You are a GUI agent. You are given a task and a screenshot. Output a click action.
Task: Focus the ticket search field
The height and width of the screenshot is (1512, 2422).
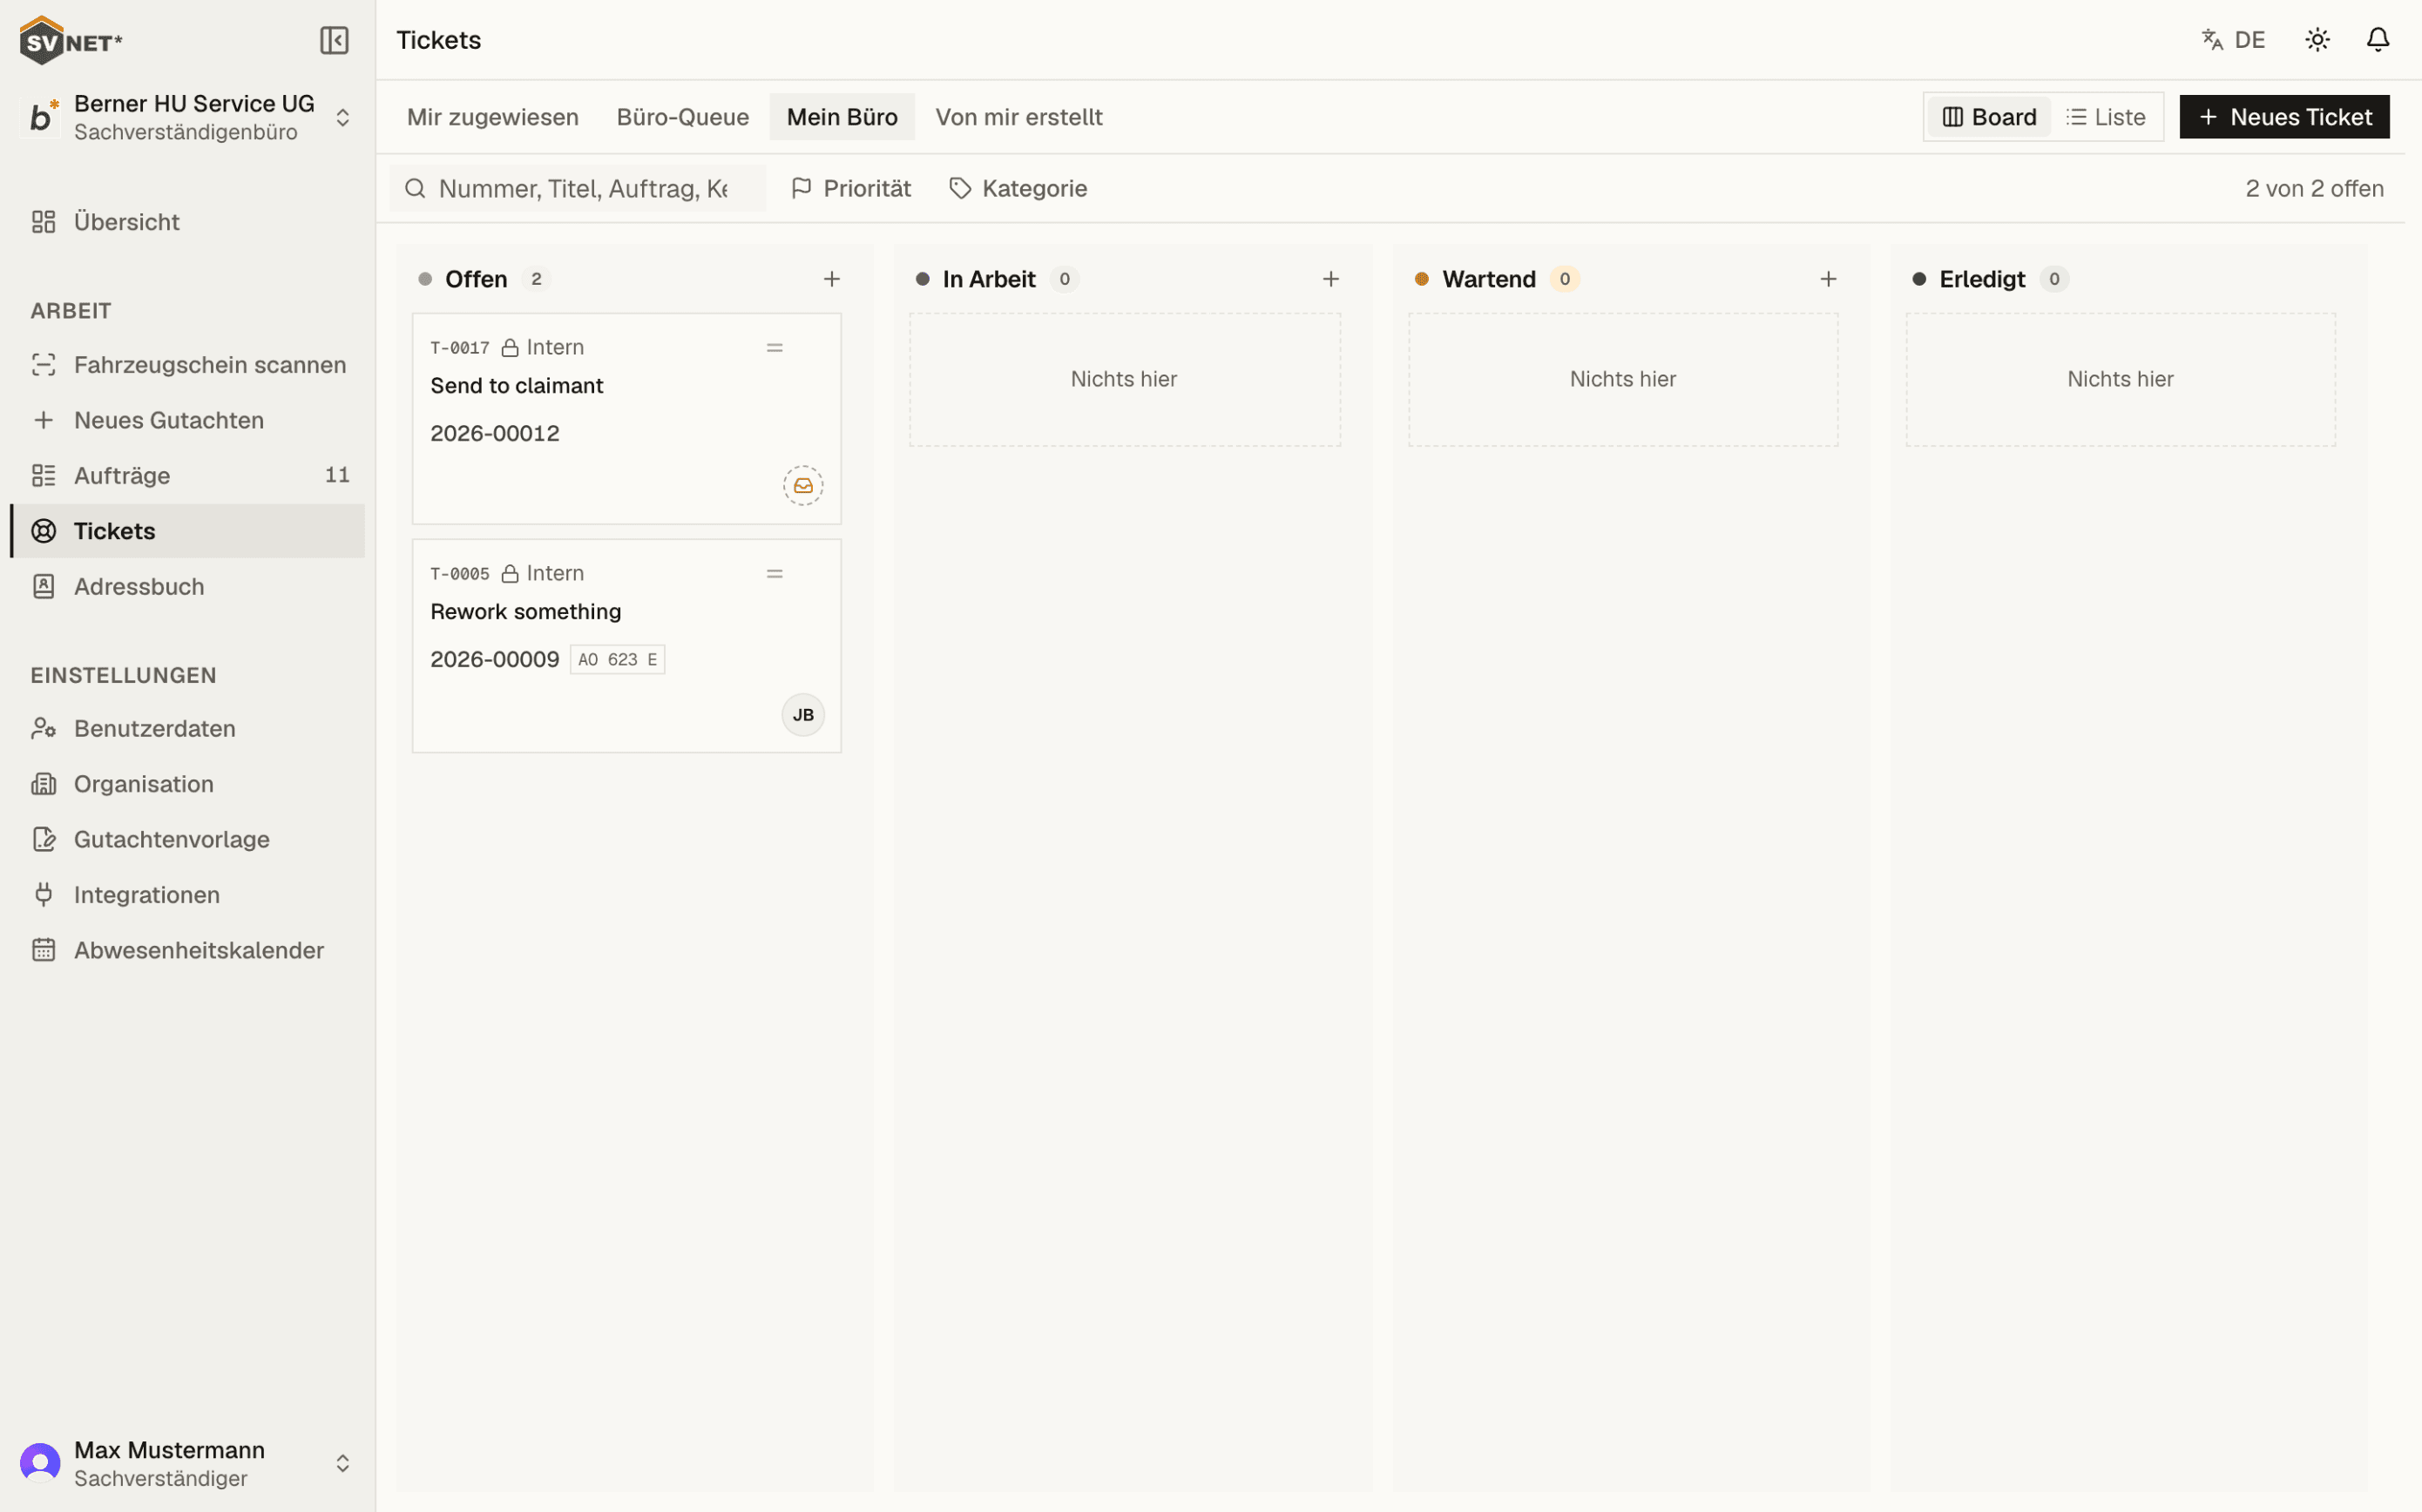578,188
